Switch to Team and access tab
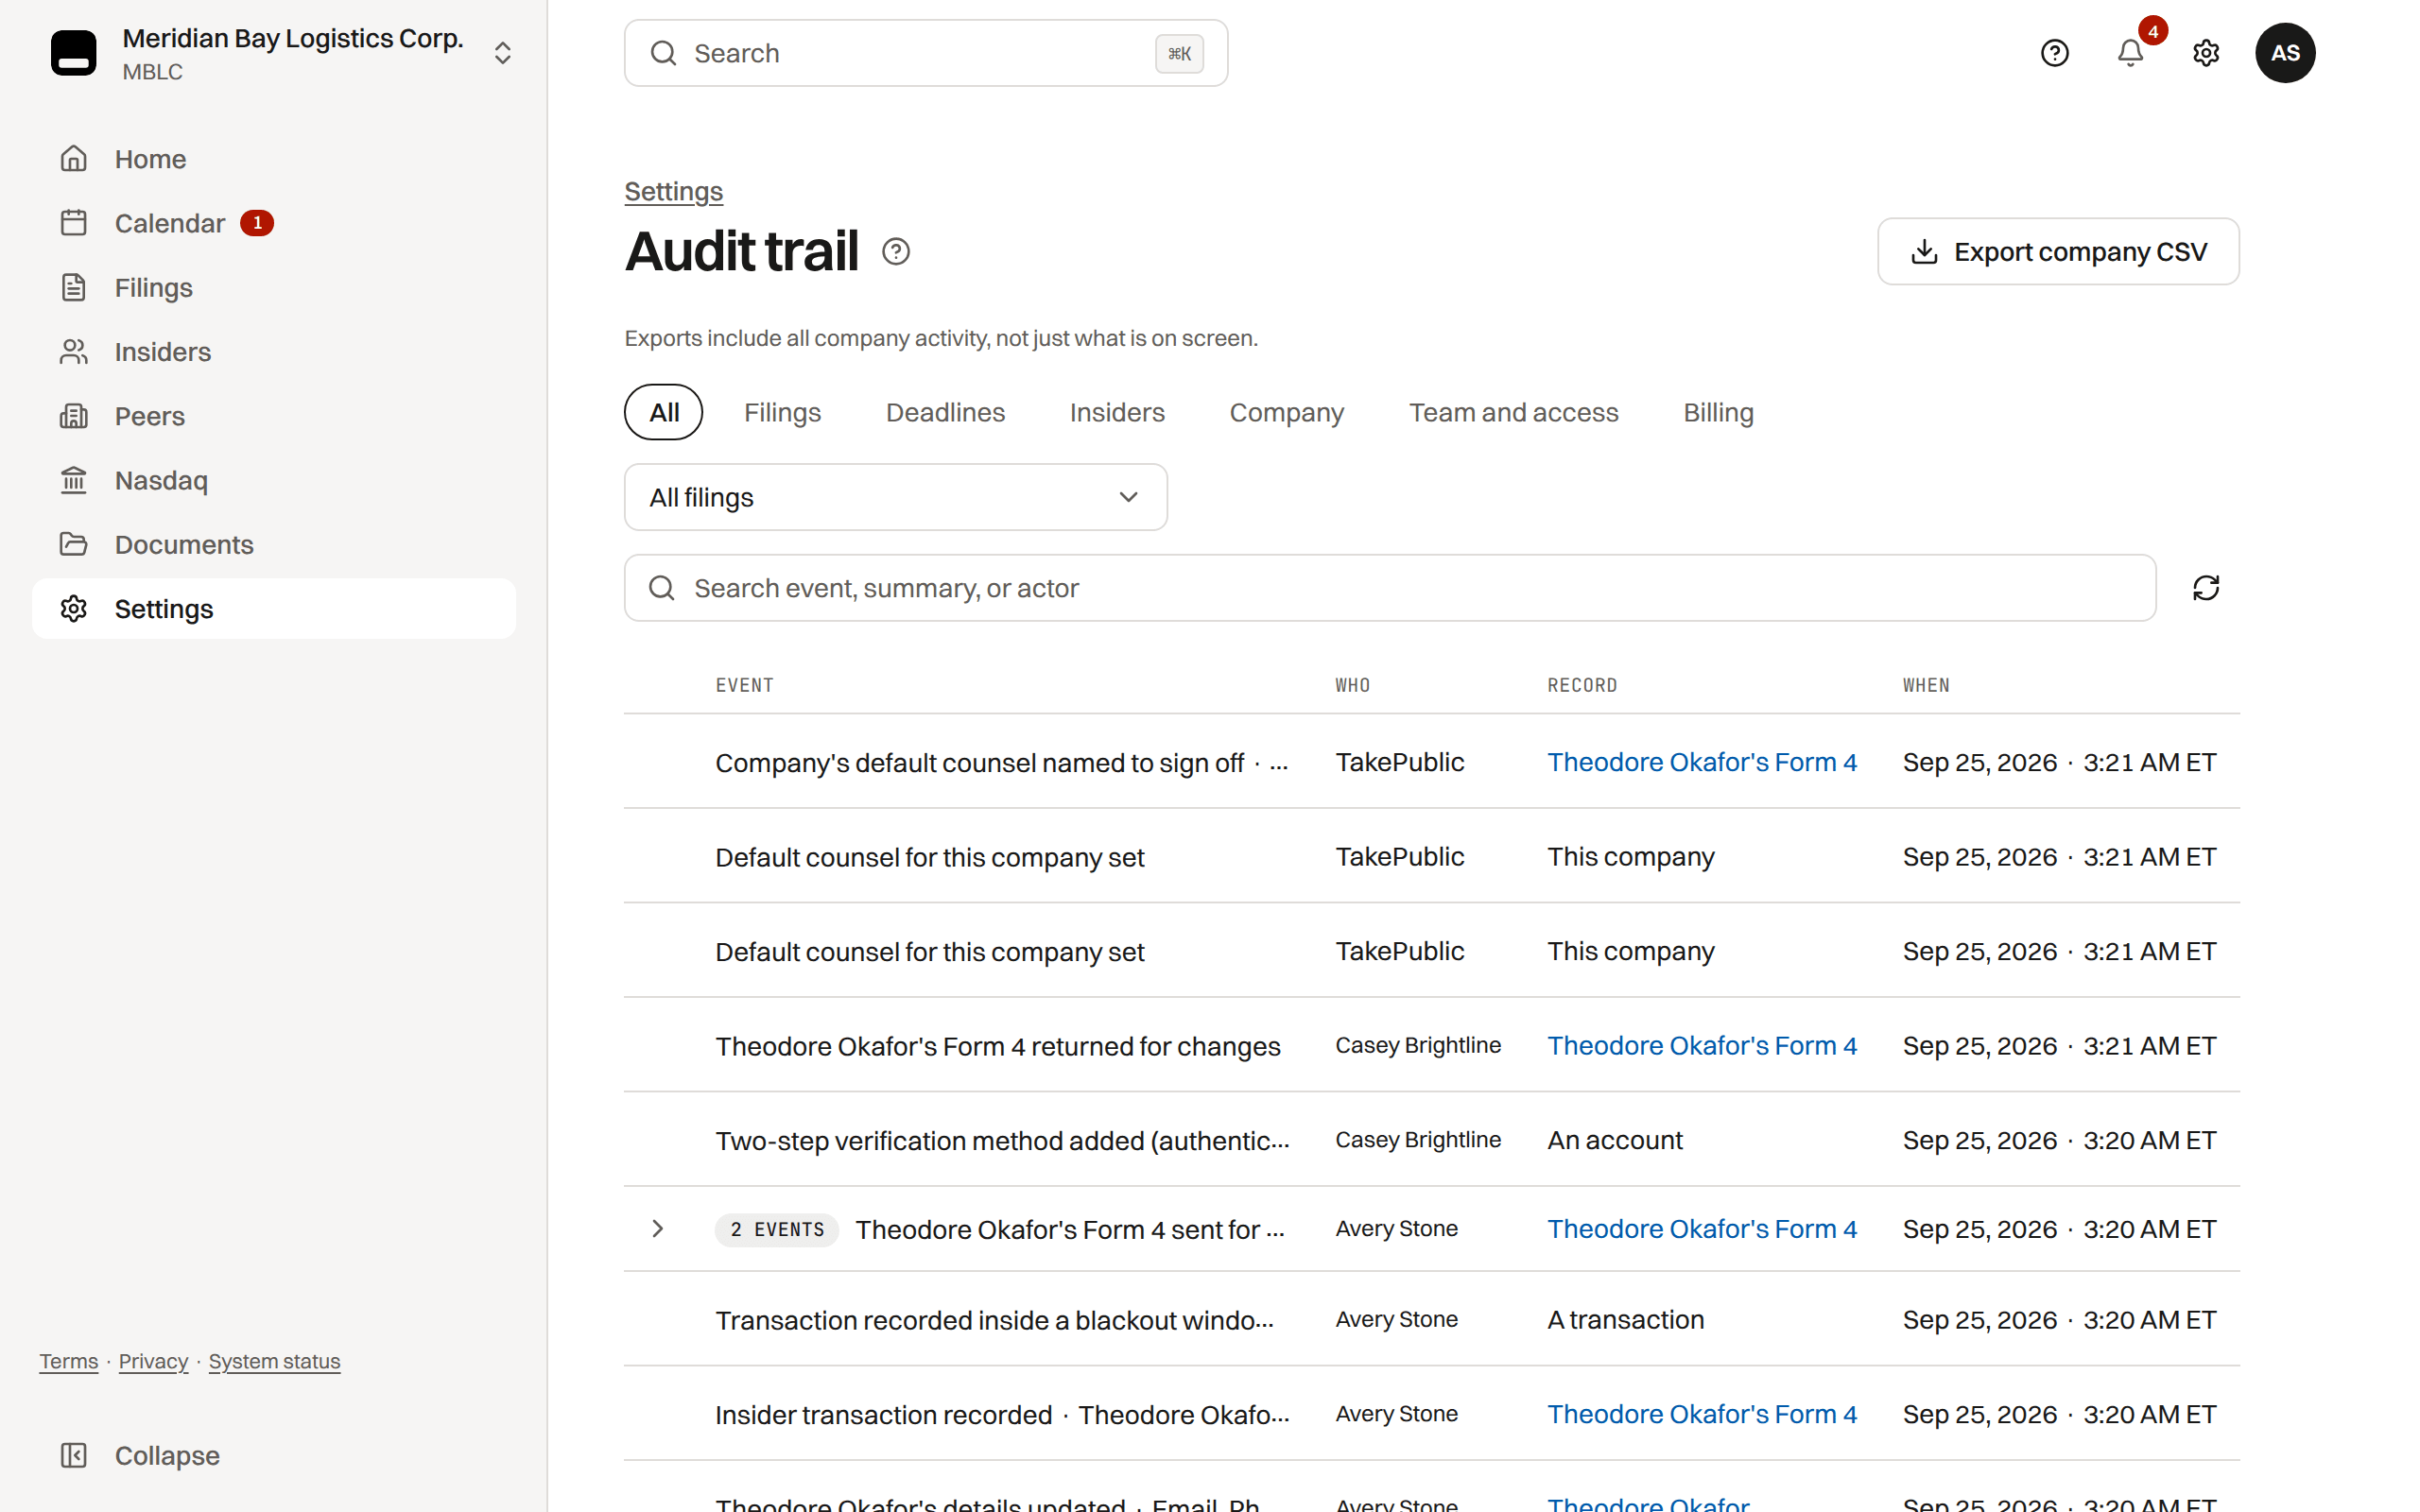 [1513, 412]
